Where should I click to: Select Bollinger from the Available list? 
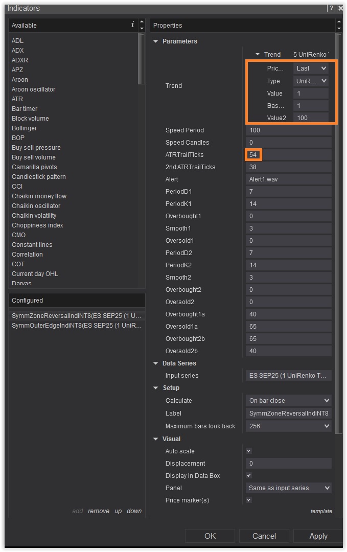click(x=25, y=128)
